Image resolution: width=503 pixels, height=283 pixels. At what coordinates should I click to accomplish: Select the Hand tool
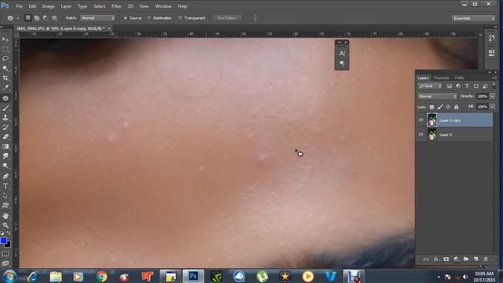pyautogui.click(x=6, y=215)
